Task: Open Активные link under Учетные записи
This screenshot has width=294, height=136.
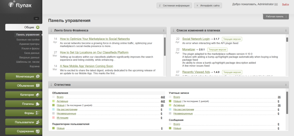Action: pos(179,105)
